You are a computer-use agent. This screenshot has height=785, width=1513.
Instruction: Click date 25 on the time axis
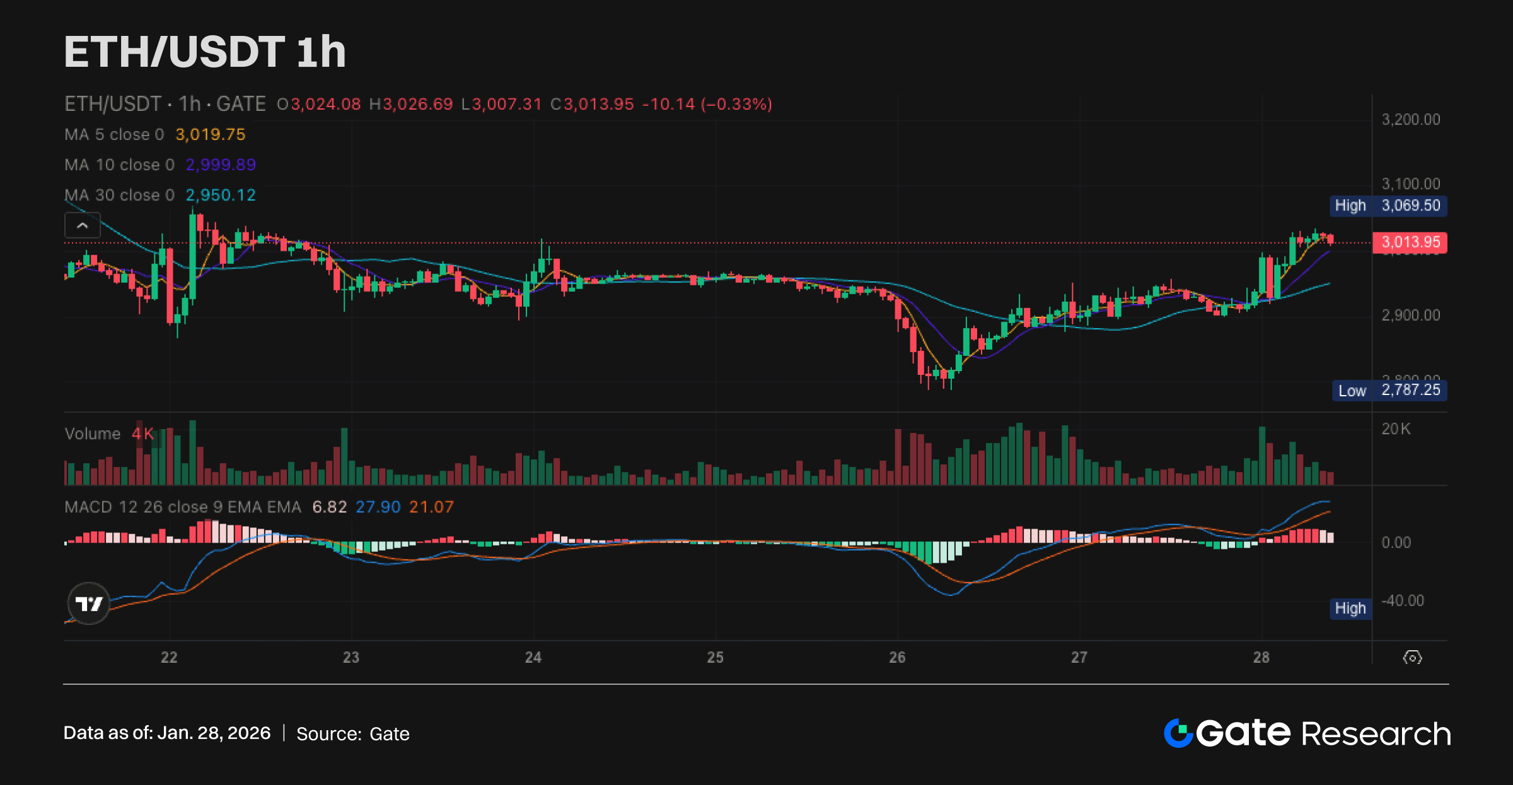click(715, 657)
